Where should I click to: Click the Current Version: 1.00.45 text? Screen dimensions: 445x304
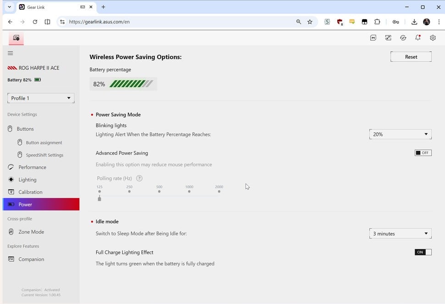pyautogui.click(x=41, y=295)
